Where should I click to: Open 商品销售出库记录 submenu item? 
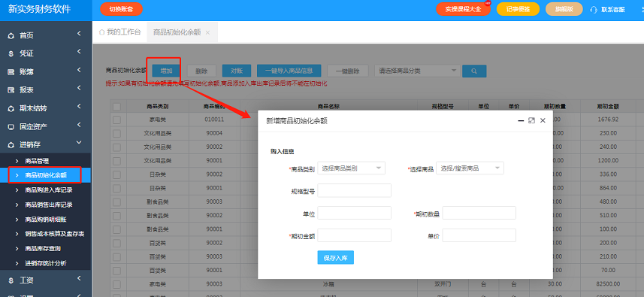[49, 205]
